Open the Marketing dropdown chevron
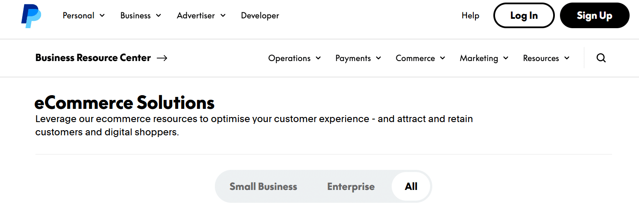 pyautogui.click(x=506, y=58)
